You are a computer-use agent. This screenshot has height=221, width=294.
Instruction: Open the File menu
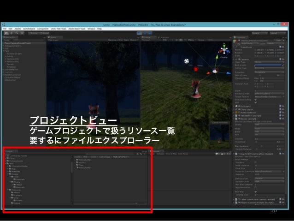pyautogui.click(x=5, y=29)
